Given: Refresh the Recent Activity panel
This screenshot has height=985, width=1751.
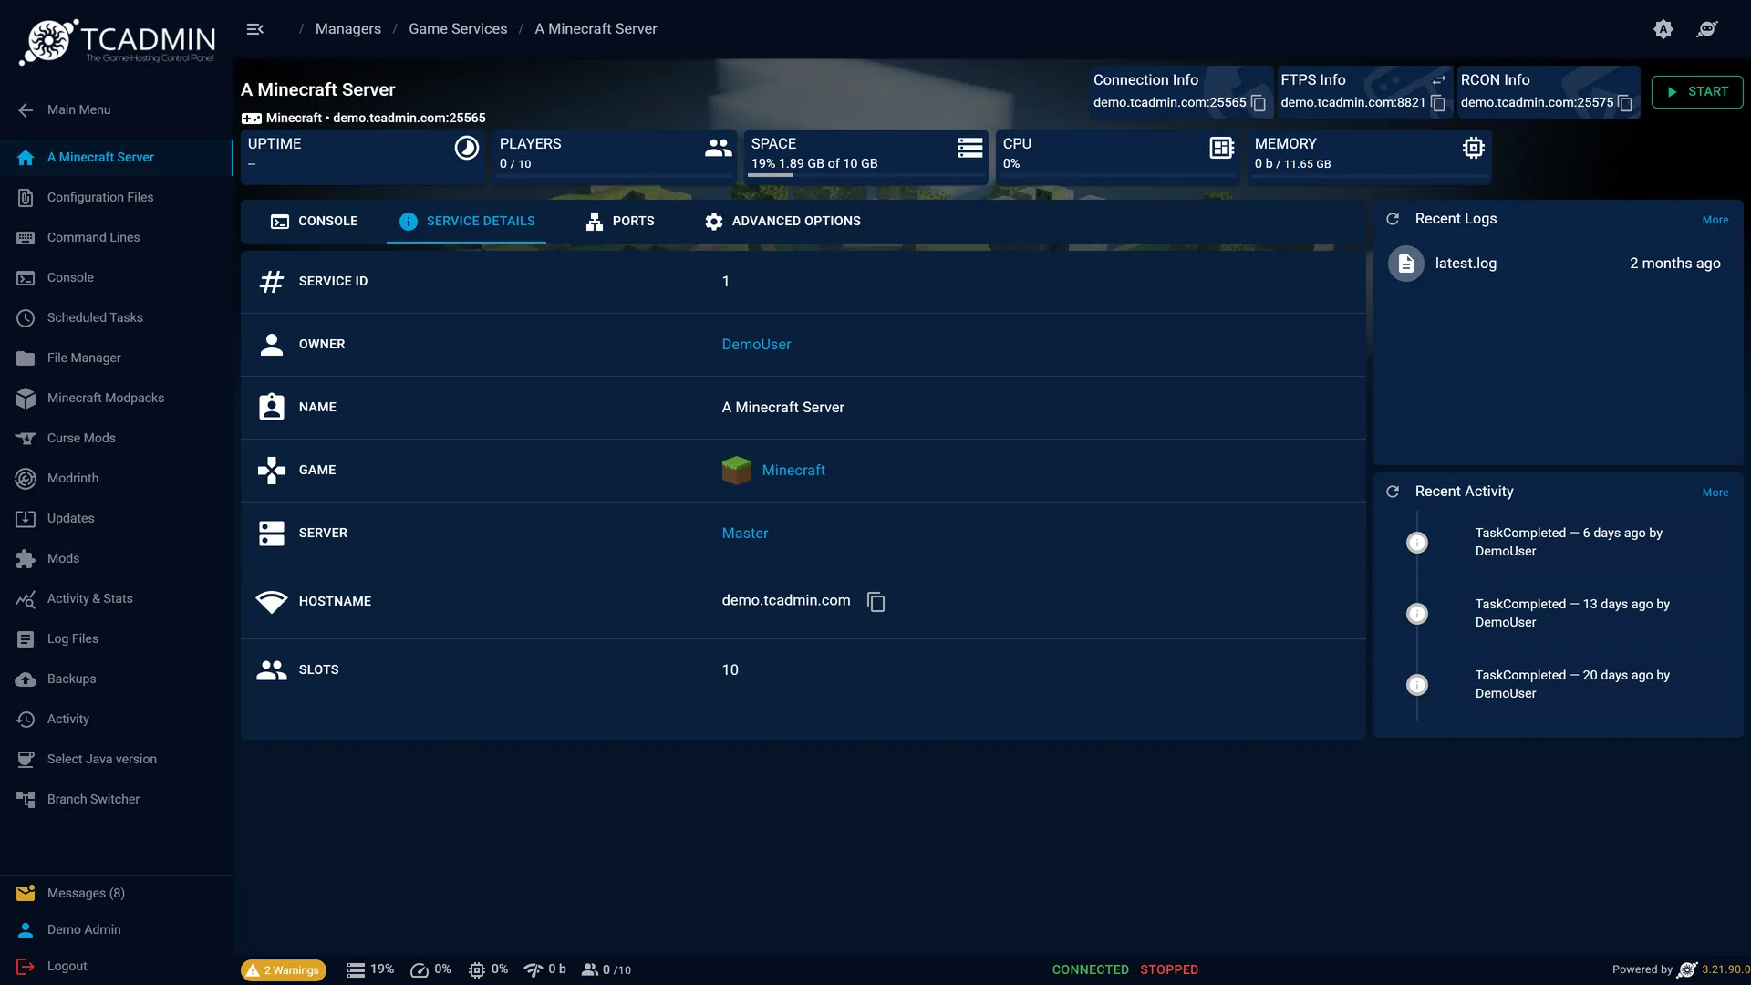Looking at the screenshot, I should tap(1393, 492).
